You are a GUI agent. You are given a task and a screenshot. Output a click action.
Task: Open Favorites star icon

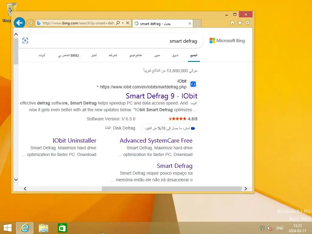point(240,23)
